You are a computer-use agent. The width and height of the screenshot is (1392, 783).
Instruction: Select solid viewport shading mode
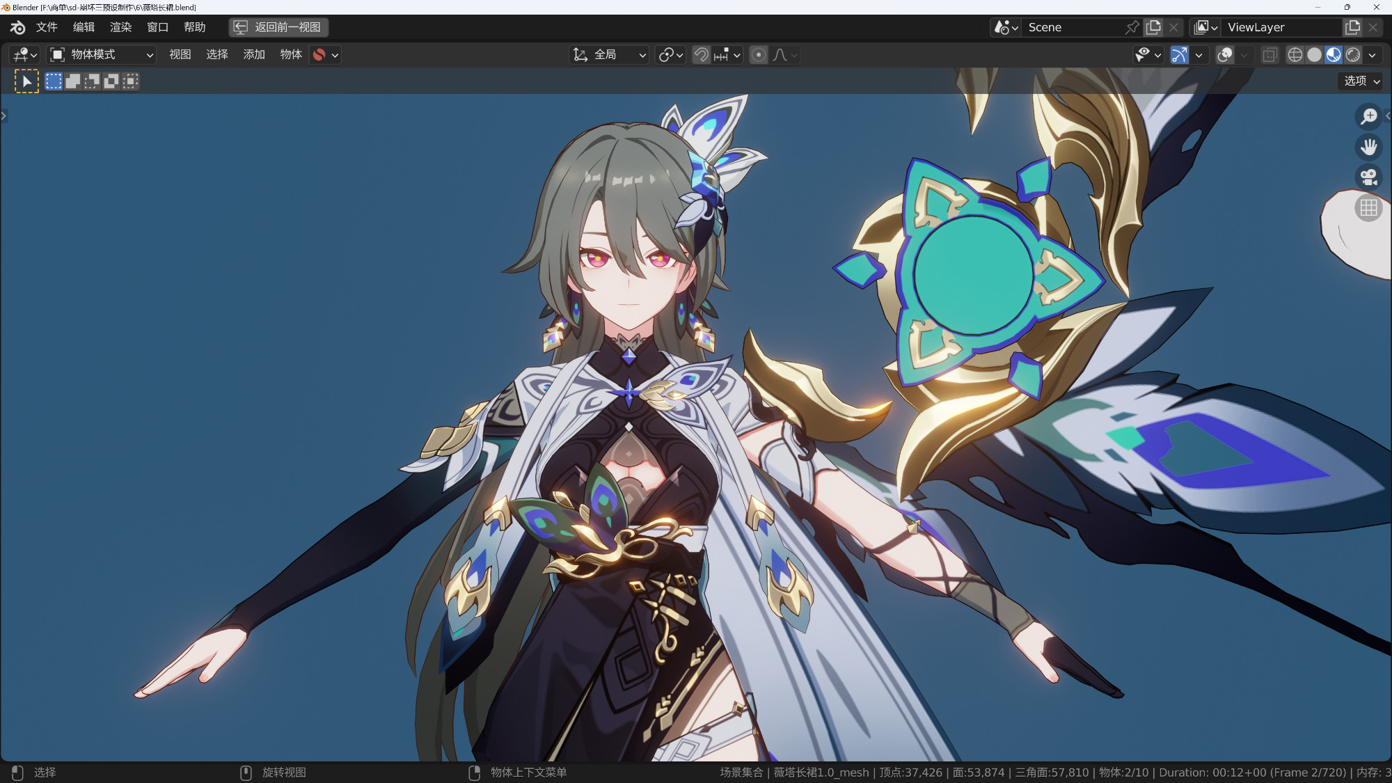coord(1314,55)
